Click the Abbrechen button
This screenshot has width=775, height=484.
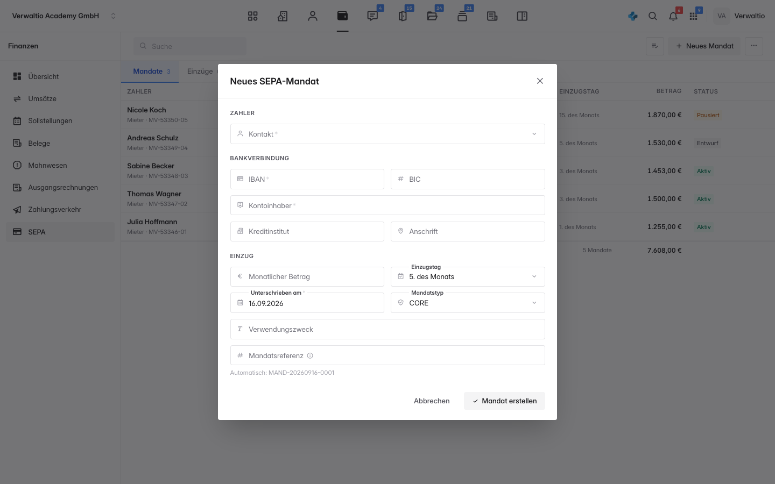tap(432, 401)
